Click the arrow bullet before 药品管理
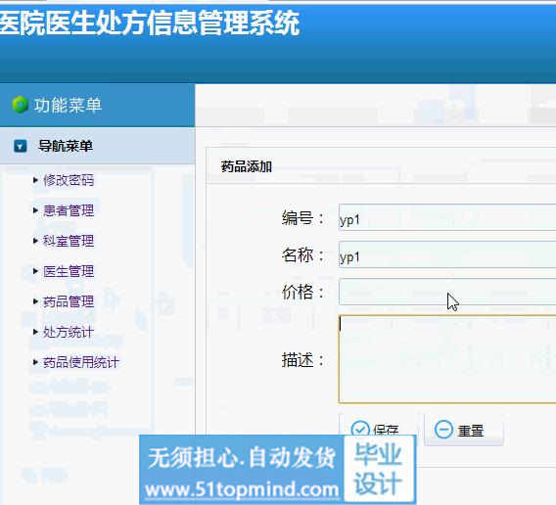This screenshot has width=556, height=505. [x=35, y=301]
